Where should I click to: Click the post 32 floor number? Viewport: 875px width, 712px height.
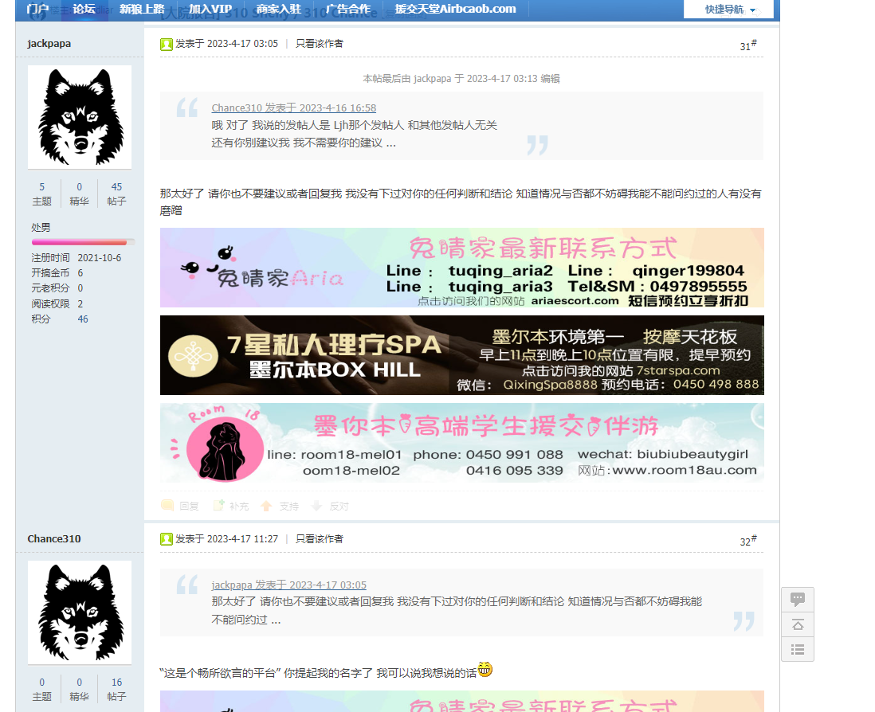(x=747, y=540)
